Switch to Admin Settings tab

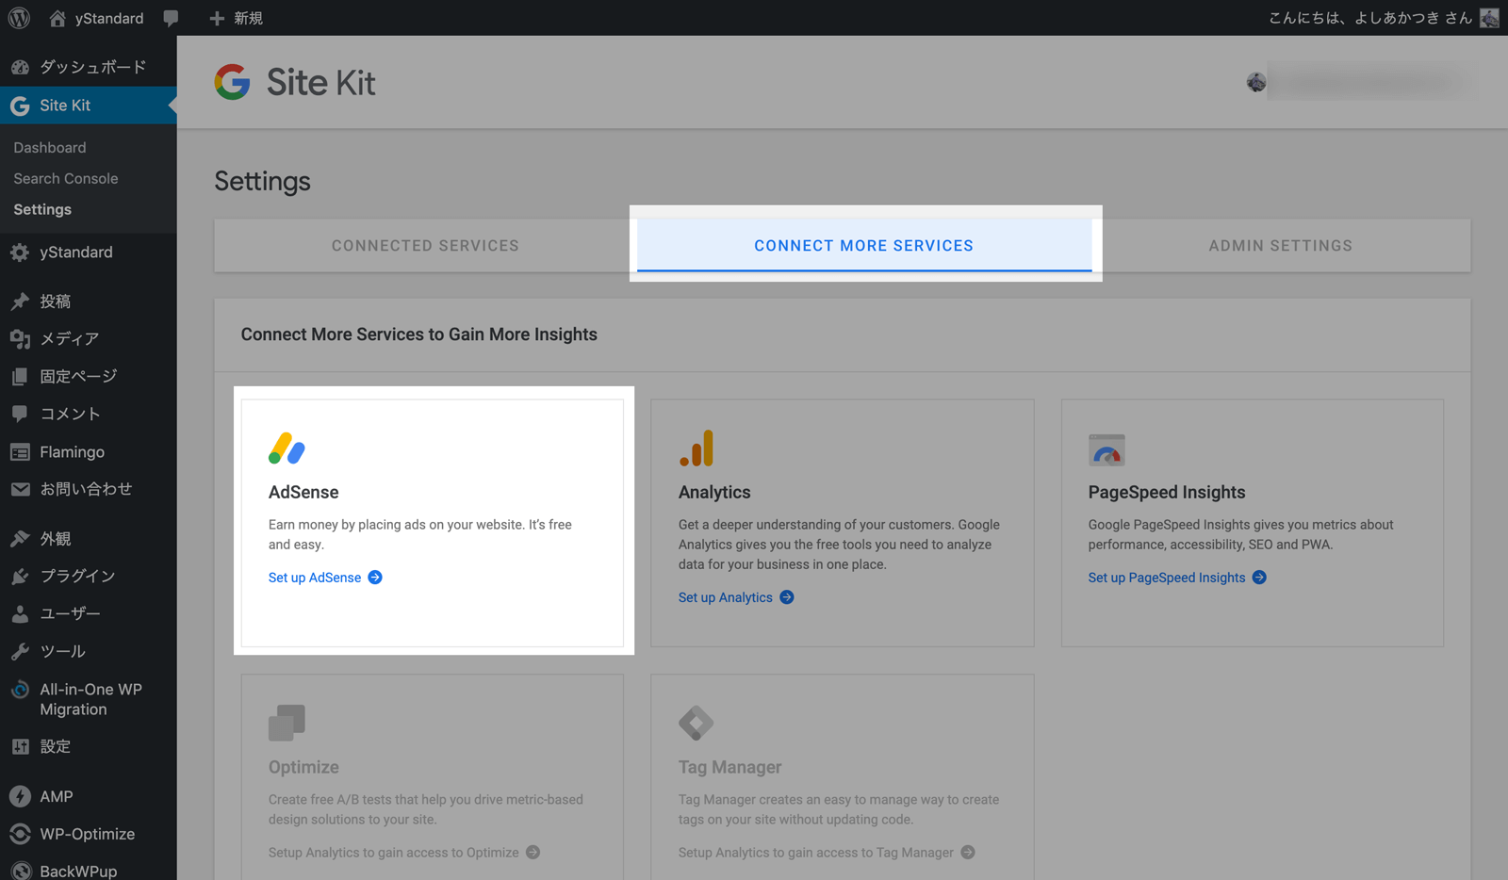[x=1281, y=246]
